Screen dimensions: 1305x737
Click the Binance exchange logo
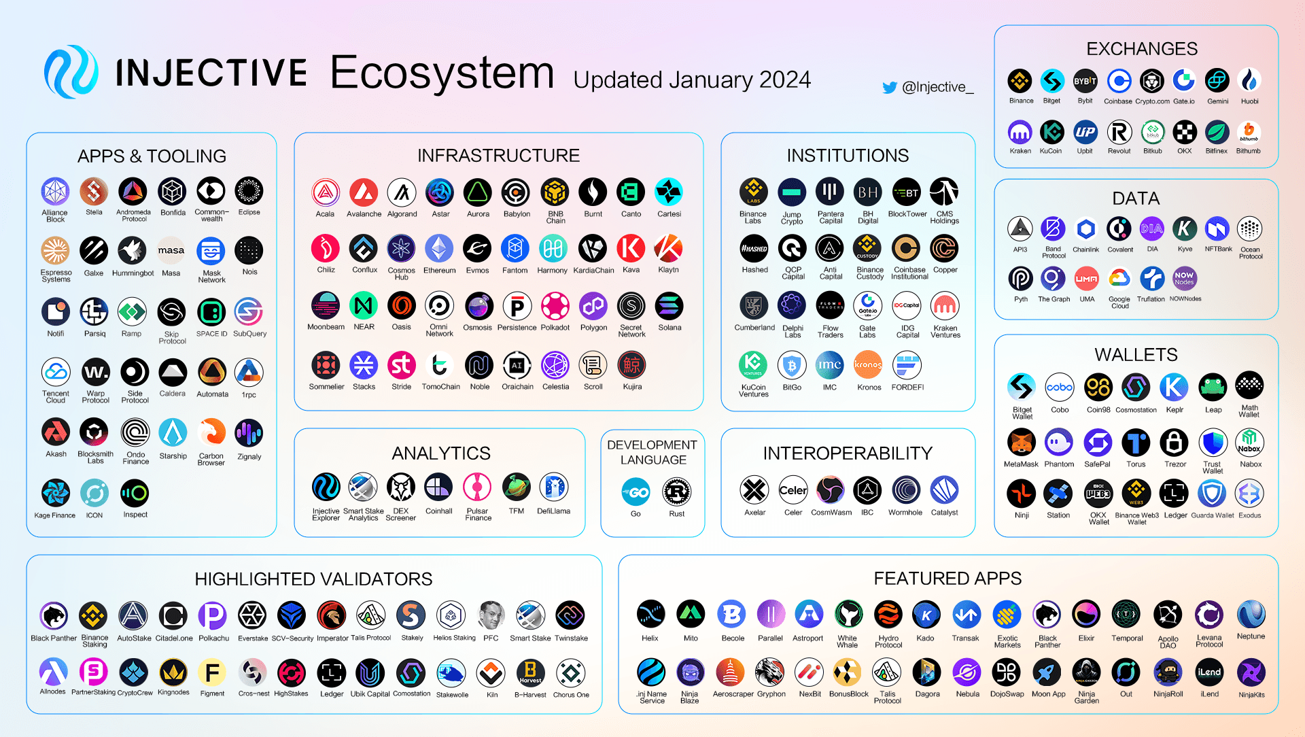pos(1020,81)
